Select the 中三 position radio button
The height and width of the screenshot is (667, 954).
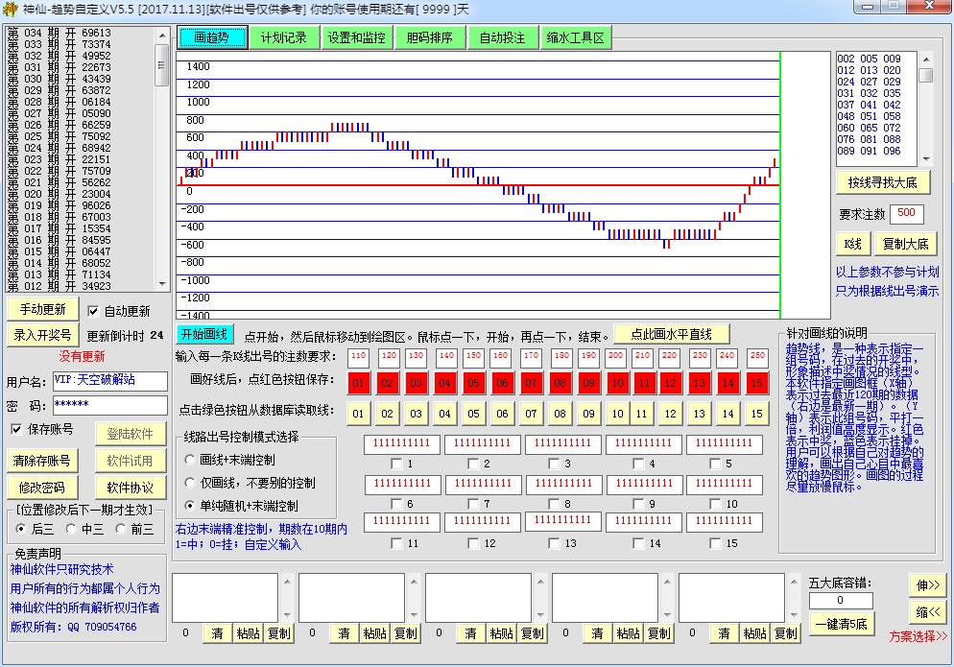click(x=71, y=529)
